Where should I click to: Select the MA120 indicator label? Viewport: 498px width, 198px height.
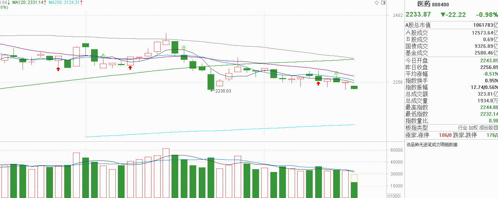click(29, 2)
